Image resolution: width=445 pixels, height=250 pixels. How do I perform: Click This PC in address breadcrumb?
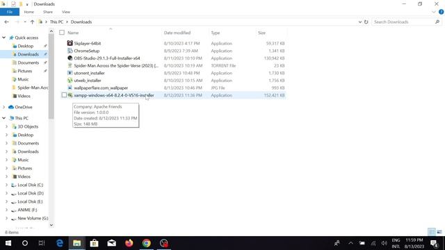(56, 22)
